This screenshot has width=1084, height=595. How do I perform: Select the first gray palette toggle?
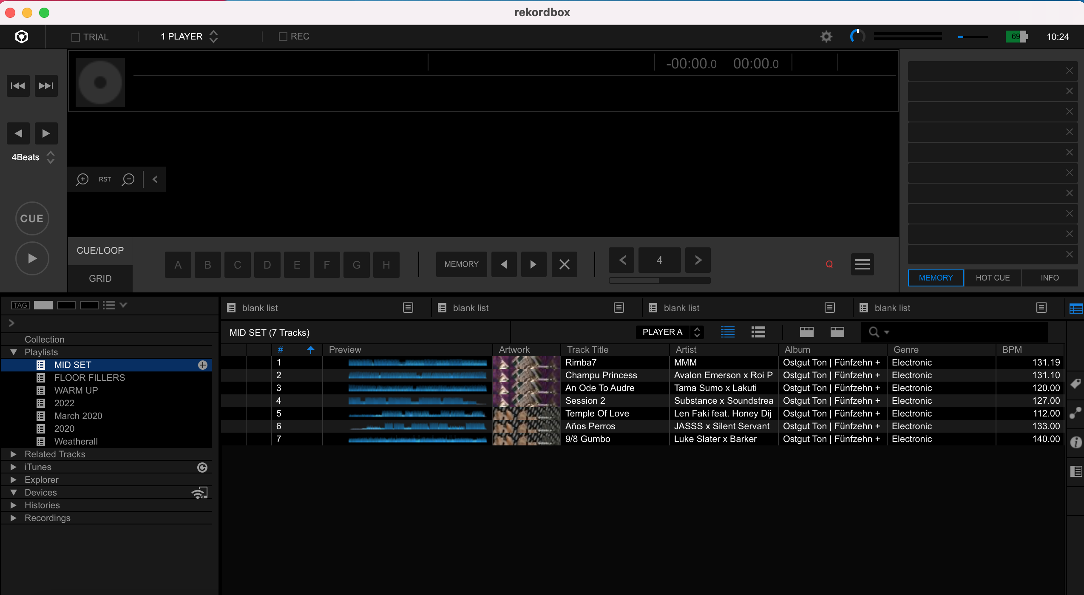point(43,305)
